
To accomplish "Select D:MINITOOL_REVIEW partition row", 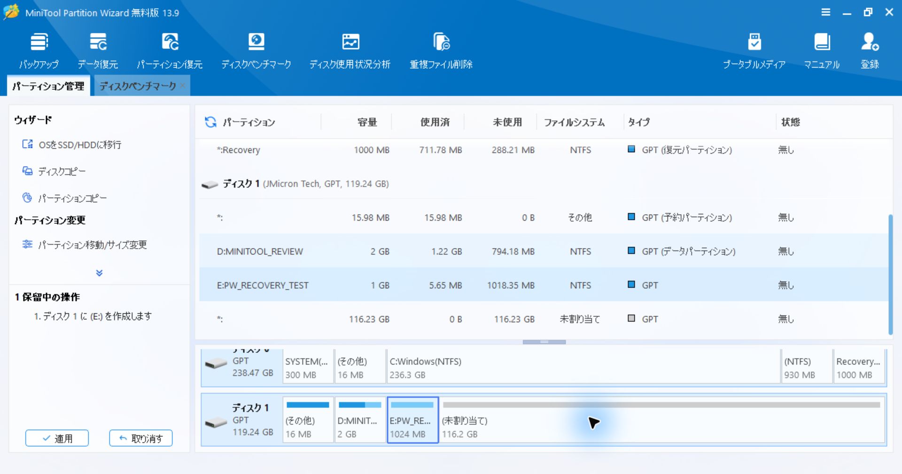I will point(544,252).
